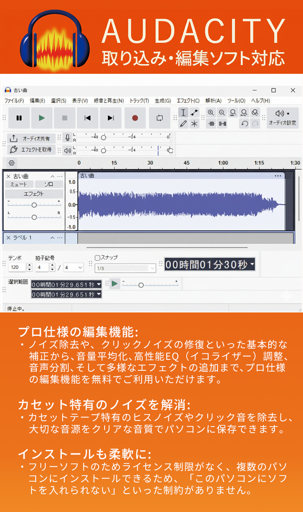This screenshot has width=303, height=512.
Task: Open the エフェクト(C) menu
Action: pos(188,100)
